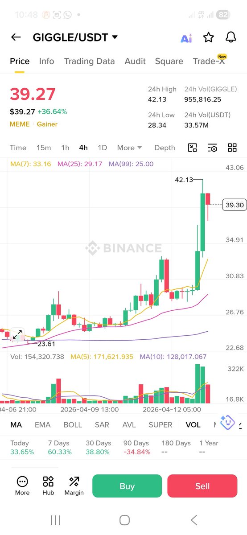
Task: Tap the MEME tag link
Action: point(20,124)
